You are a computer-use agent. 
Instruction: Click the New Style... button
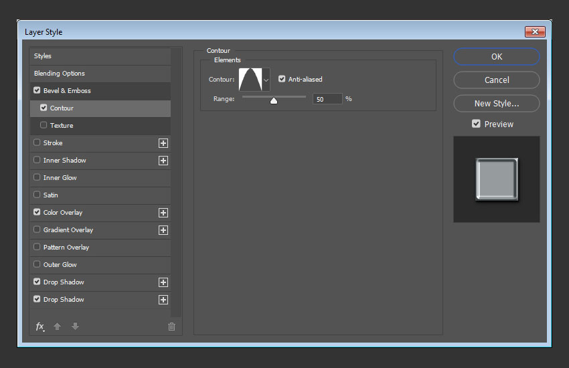click(x=497, y=104)
